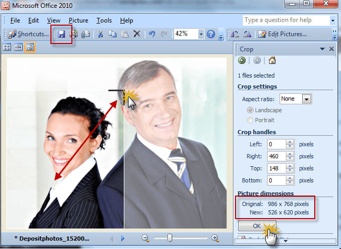Image resolution: width=341 pixels, height=249 pixels.
Task: Click the Cut scissors icon
Action: (100, 34)
